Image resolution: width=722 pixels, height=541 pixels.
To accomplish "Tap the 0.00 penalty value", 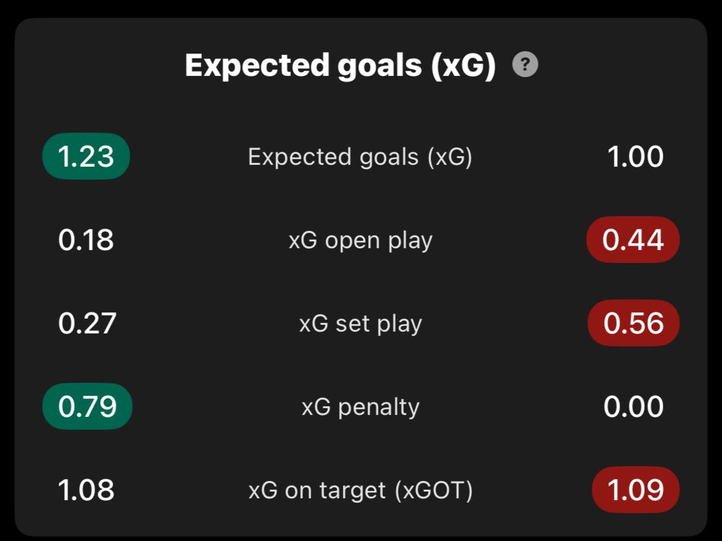I will click(x=634, y=407).
